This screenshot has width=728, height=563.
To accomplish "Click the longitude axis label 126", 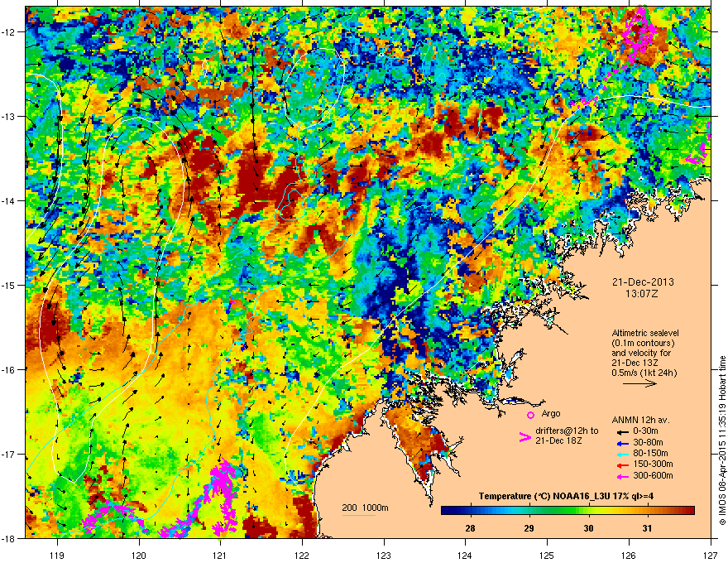I will tap(629, 555).
